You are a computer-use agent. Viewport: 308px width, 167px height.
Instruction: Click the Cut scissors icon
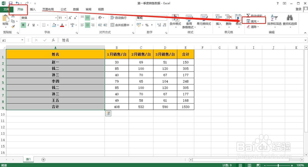tap(13, 16)
